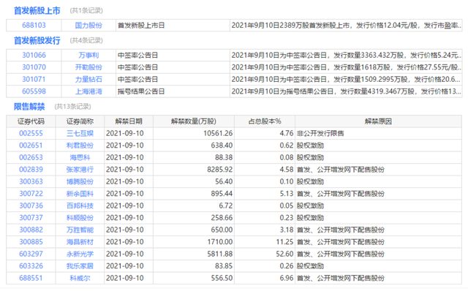Click the 科威尔 stock name

click(80, 278)
